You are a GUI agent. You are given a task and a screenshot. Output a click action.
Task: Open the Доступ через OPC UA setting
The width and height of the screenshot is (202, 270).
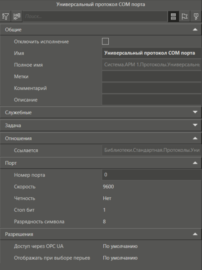point(152,246)
